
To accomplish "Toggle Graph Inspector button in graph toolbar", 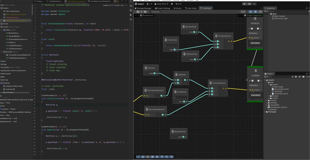I will pyautogui.click(x=255, y=12).
